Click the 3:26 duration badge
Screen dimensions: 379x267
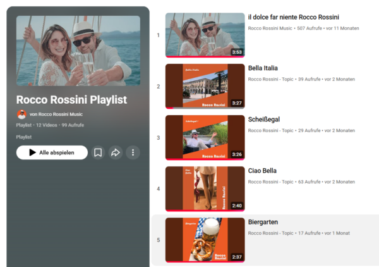click(237, 154)
